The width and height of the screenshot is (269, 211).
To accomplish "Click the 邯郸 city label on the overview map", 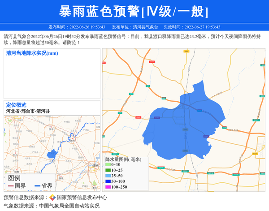I will tap(17, 172).
